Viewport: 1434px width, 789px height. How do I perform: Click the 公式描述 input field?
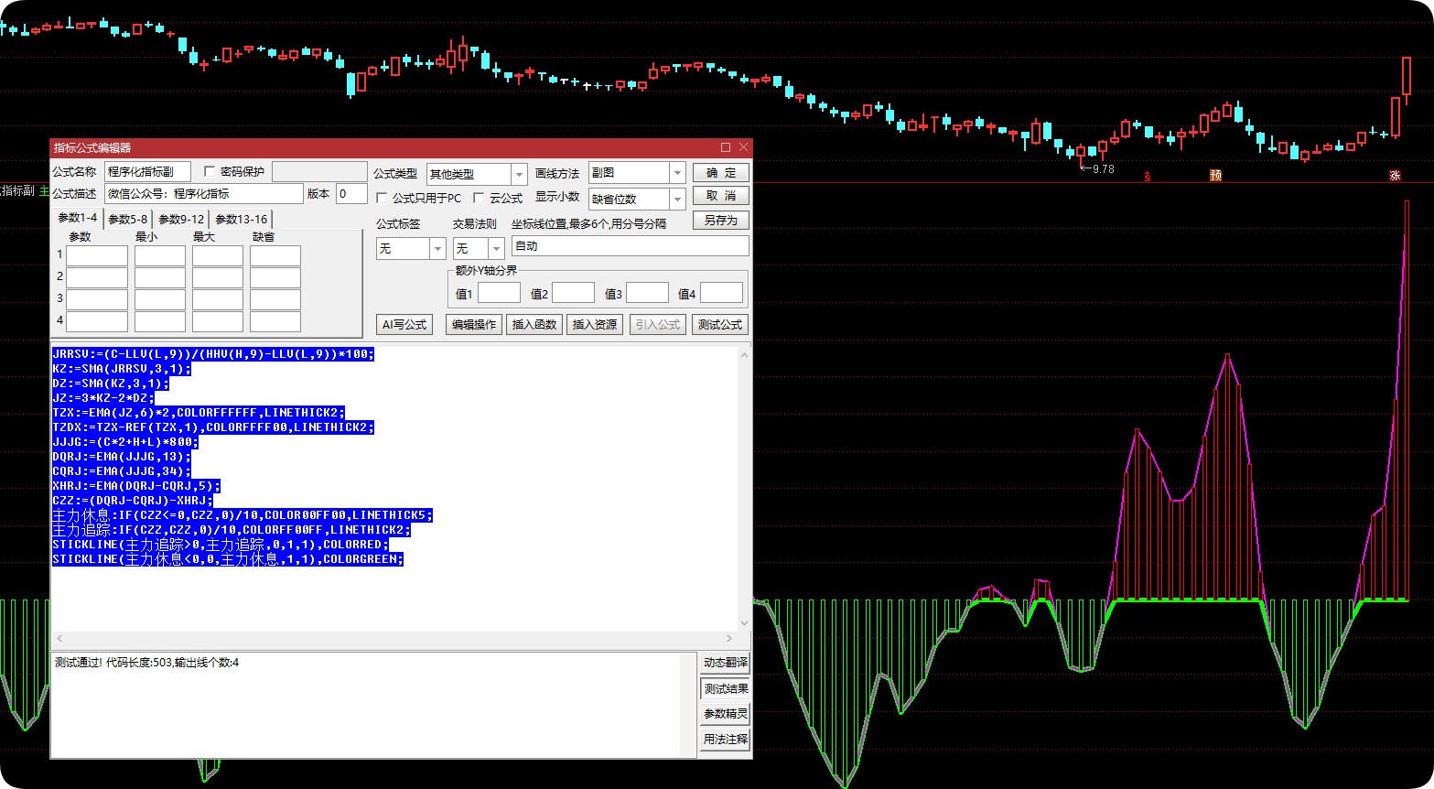(203, 193)
